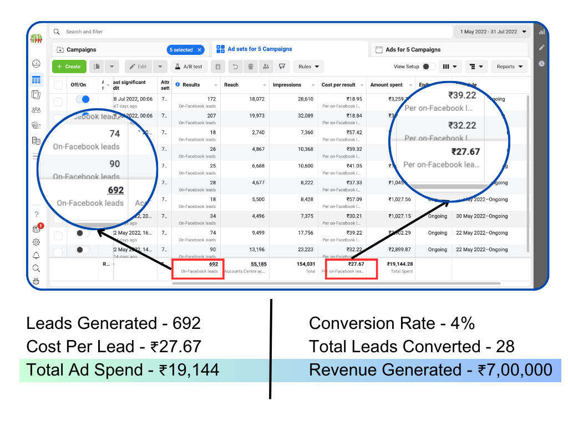Click the notifications bell icon
This screenshot has width=568, height=426.
36,255
